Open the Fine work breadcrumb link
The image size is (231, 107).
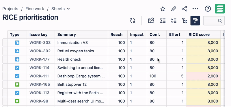click(35, 9)
